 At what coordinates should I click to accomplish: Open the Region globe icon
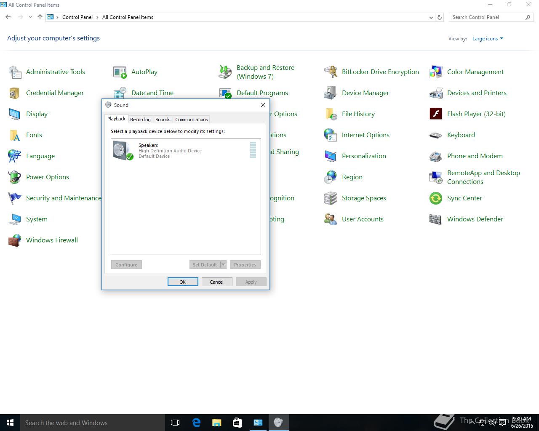pos(331,177)
